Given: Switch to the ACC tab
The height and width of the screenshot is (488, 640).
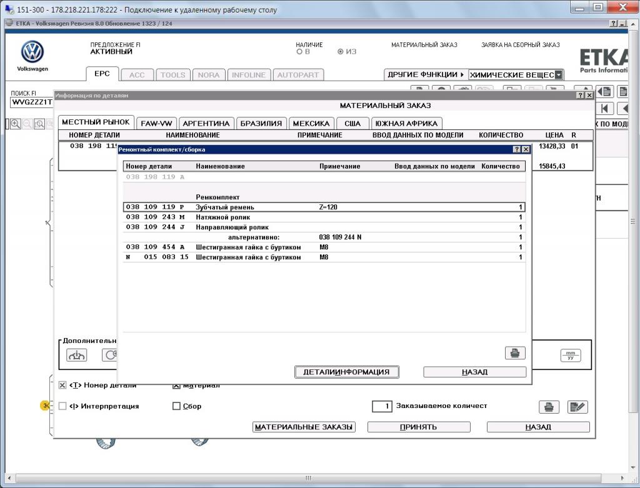Looking at the screenshot, I should pyautogui.click(x=137, y=75).
